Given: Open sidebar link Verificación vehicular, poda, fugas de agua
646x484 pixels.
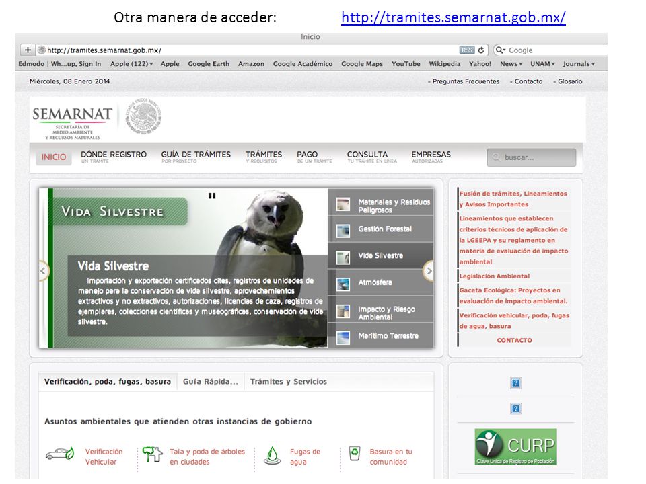Looking at the screenshot, I should (514, 321).
